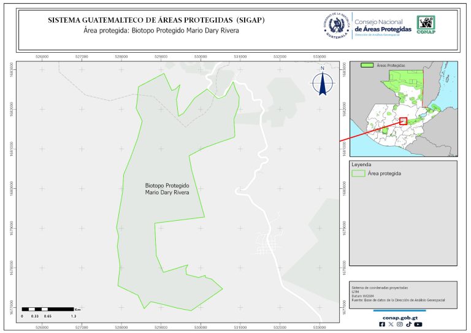Open the YouTube icon link
The height and width of the screenshot is (333, 471).
coord(418,324)
